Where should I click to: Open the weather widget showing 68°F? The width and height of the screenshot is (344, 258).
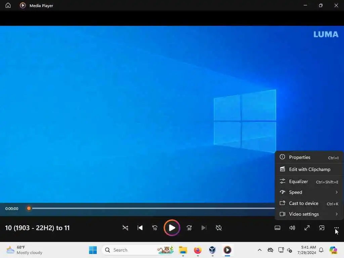click(x=24, y=250)
